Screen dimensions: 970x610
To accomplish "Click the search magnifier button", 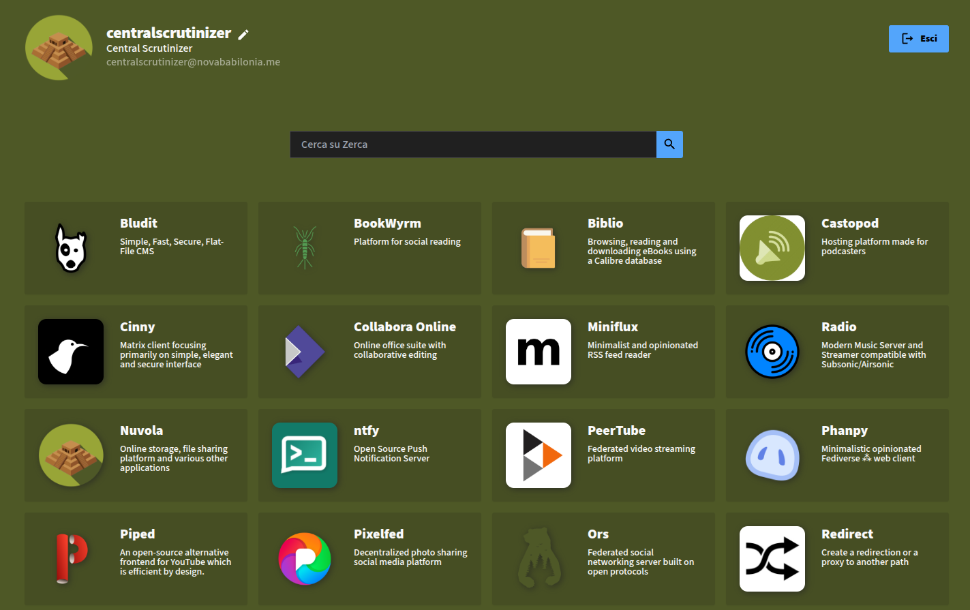I will tap(669, 144).
